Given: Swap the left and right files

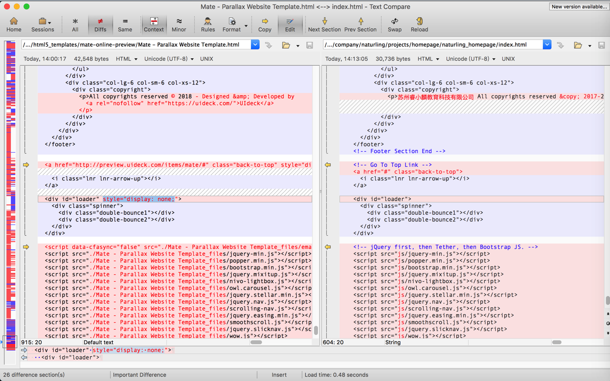Looking at the screenshot, I should pyautogui.click(x=394, y=24).
